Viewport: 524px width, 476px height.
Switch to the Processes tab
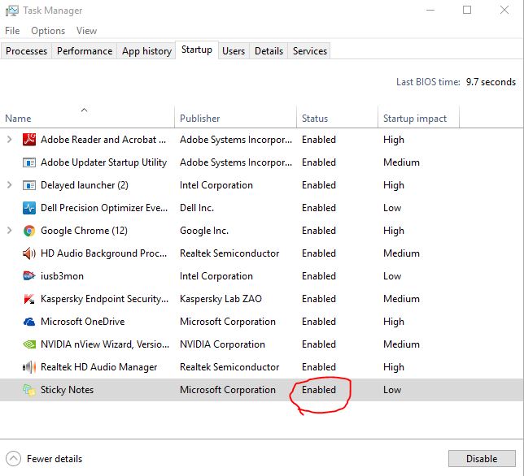(26, 51)
